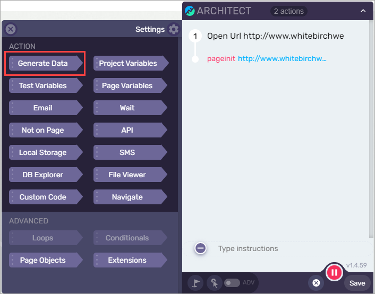
Task: Open DB Explorer action
Action: [x=46, y=175]
